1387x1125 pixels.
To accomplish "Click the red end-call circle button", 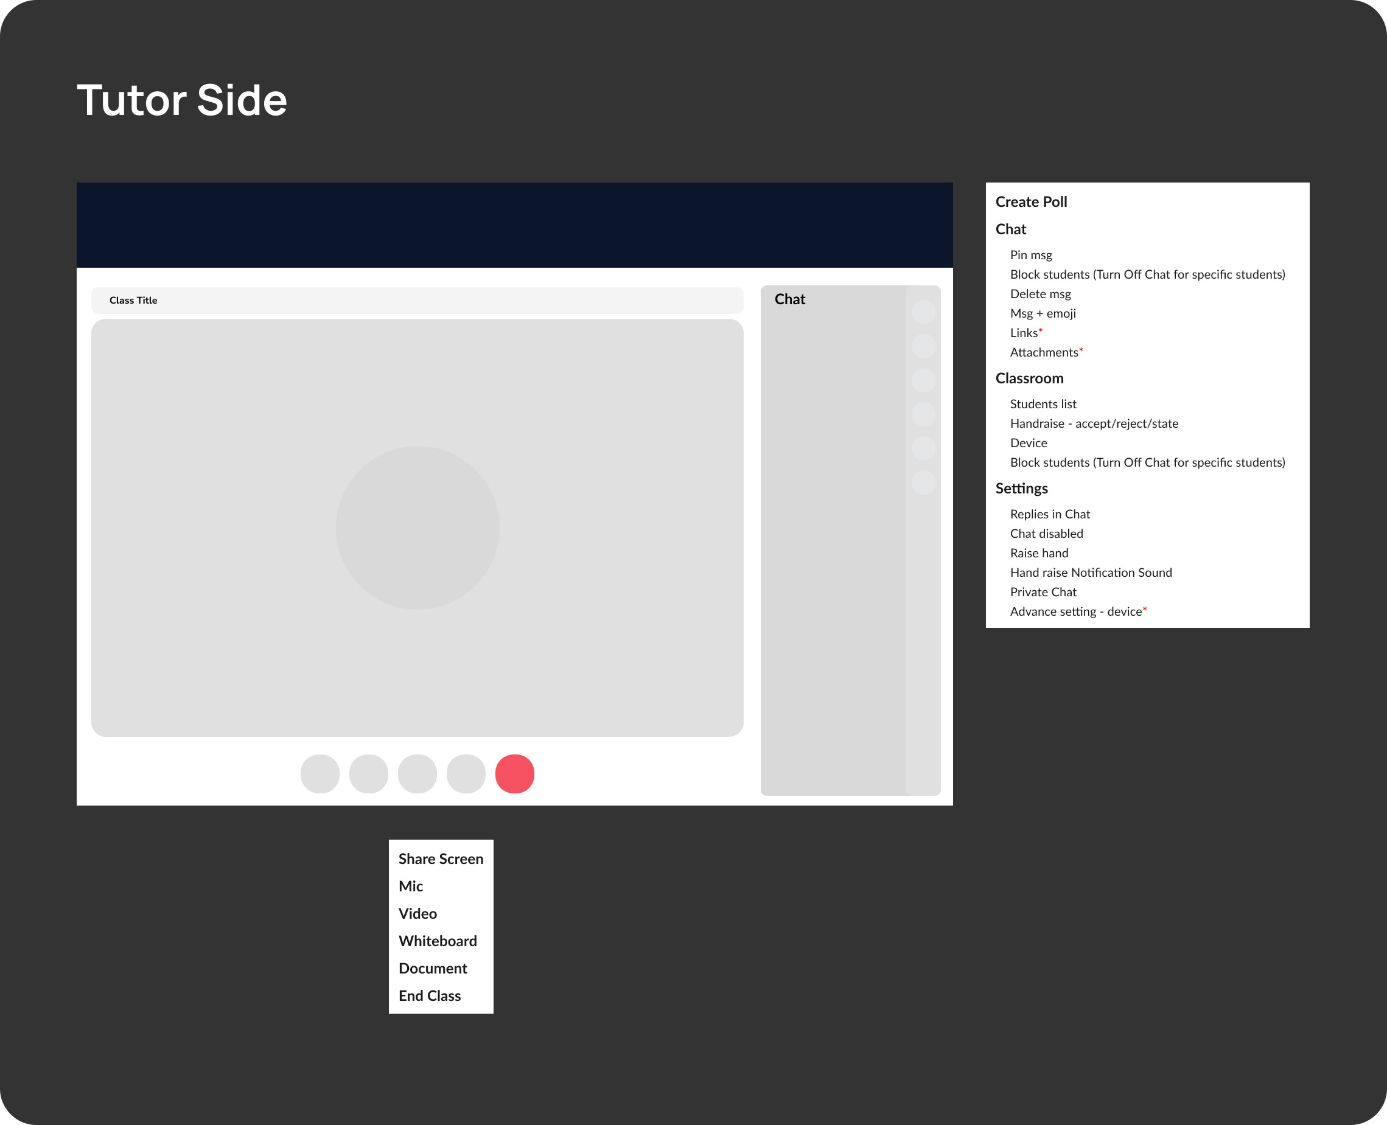I will pos(515,774).
